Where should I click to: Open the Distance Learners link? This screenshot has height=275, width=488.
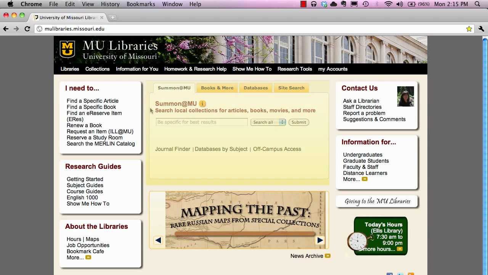tap(365, 173)
